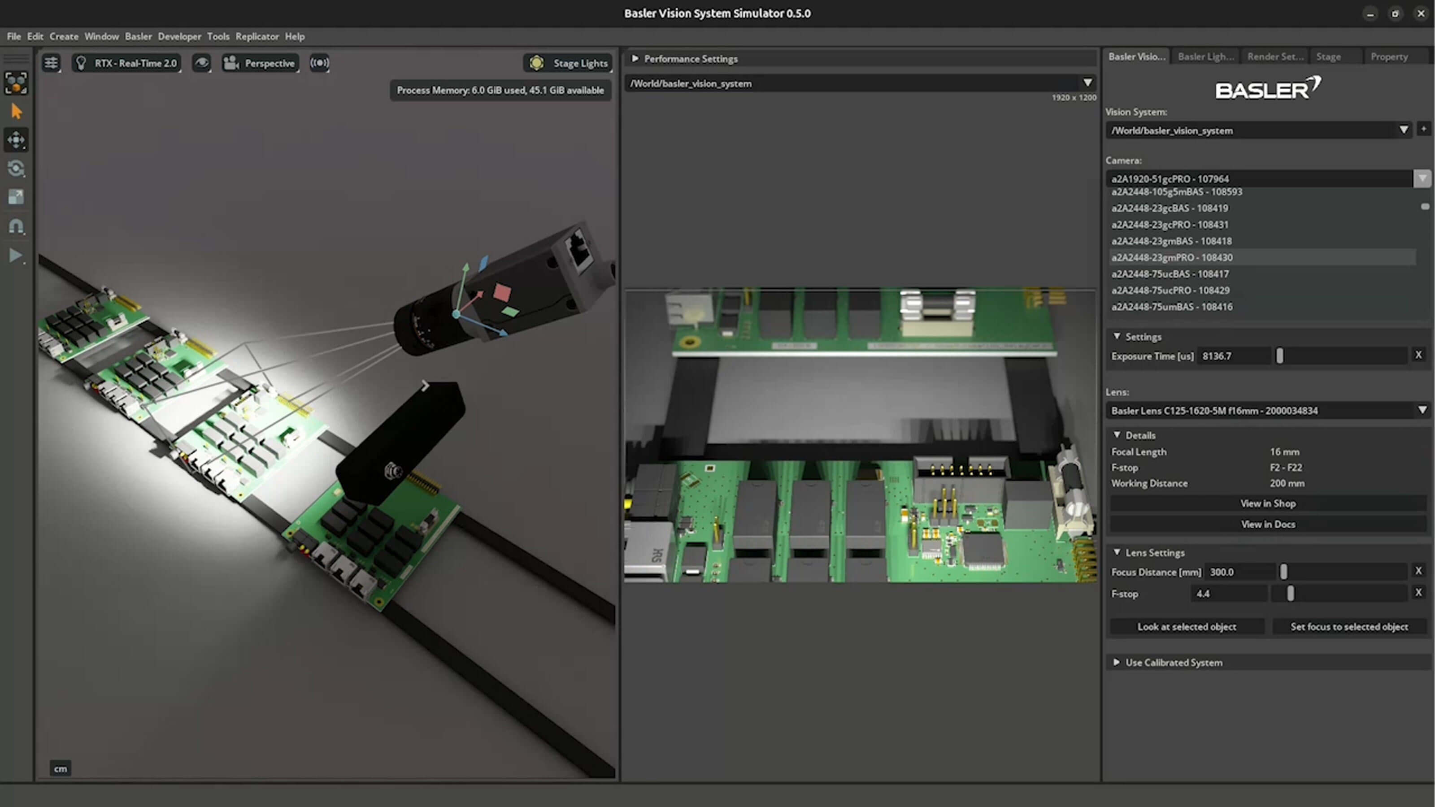Click the View in Shop button
Image resolution: width=1435 pixels, height=807 pixels.
[1268, 503]
